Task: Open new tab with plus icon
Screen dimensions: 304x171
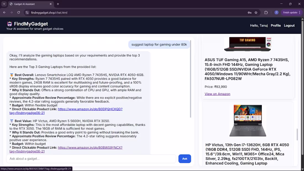Action: (58, 4)
